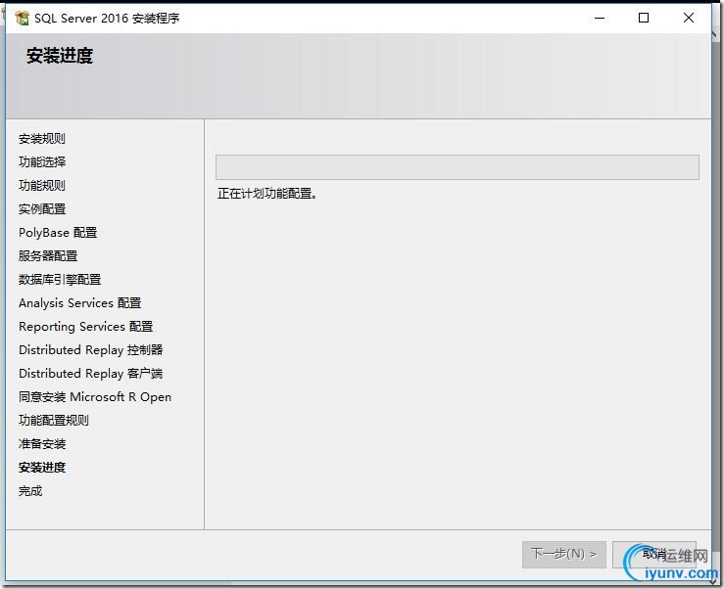This screenshot has height=589, width=724.
Task: Select the 安装规则 step in sidebar
Action: point(42,138)
